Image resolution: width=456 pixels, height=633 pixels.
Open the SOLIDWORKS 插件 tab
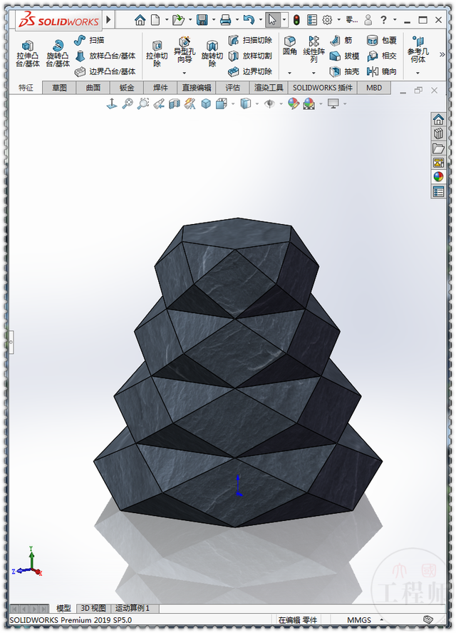323,88
